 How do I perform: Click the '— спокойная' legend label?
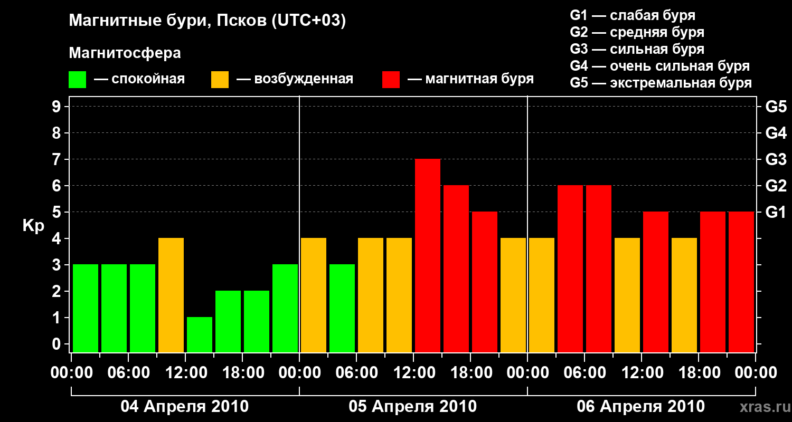tap(139, 79)
